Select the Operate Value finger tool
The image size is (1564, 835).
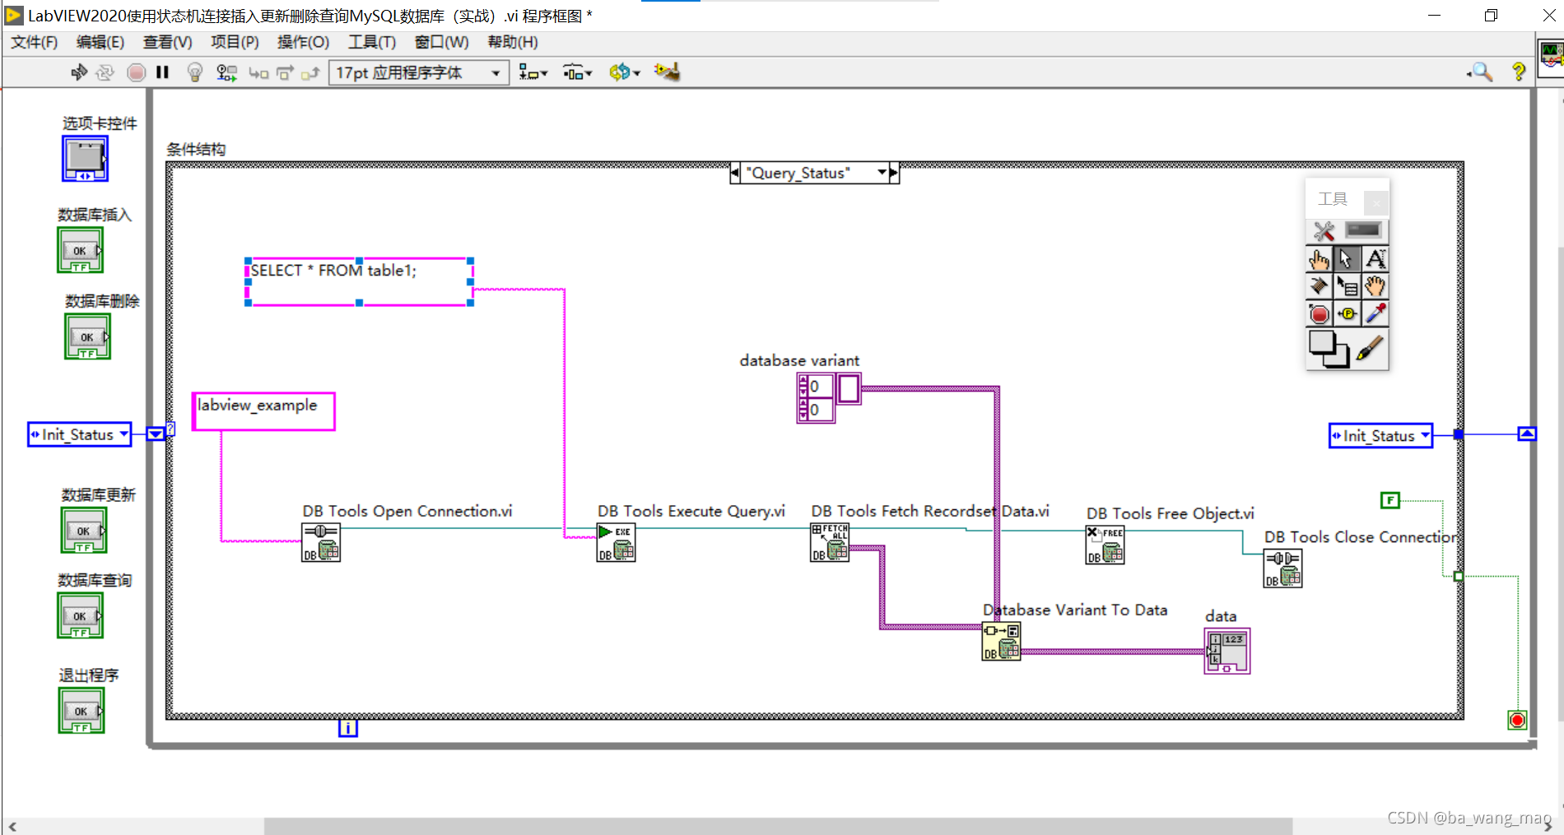tap(1320, 258)
